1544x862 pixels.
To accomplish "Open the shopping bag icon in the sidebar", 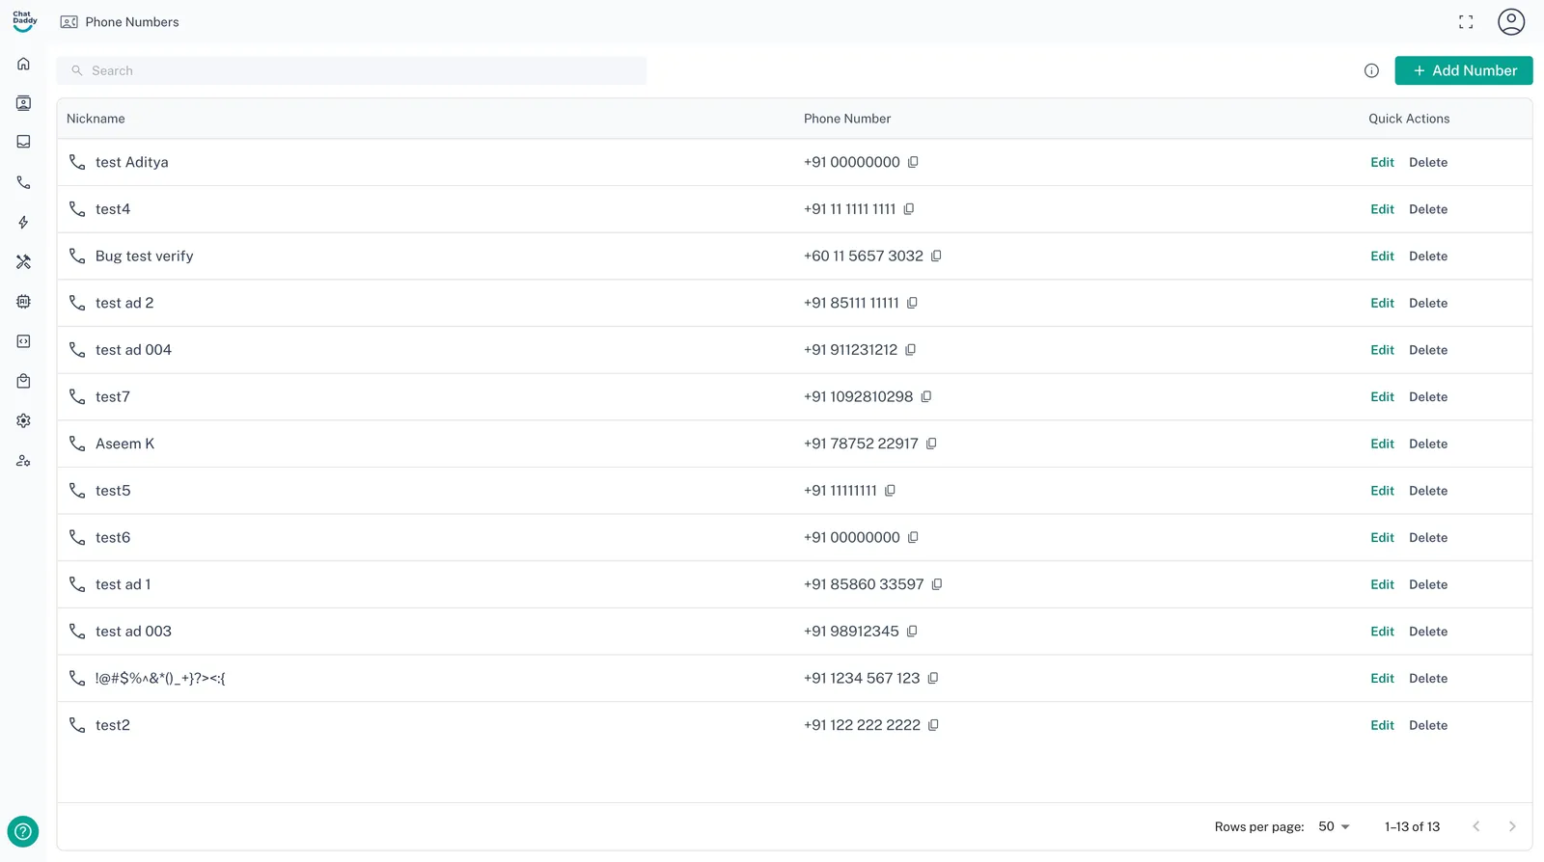I will (23, 381).
